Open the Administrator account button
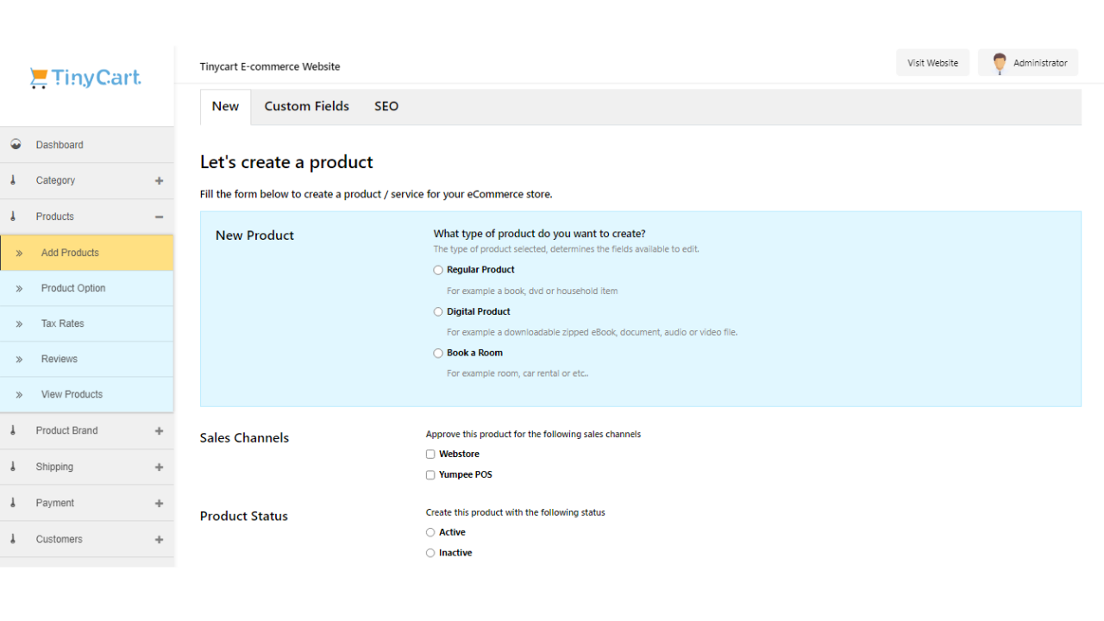 (x=1028, y=63)
